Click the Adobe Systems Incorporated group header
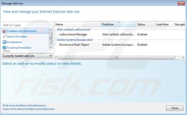The image size is (187, 115). [x=74, y=40]
